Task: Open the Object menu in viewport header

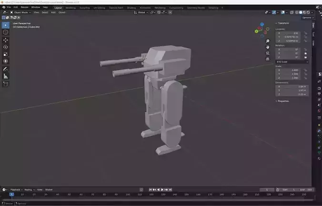Action: click(x=62, y=12)
